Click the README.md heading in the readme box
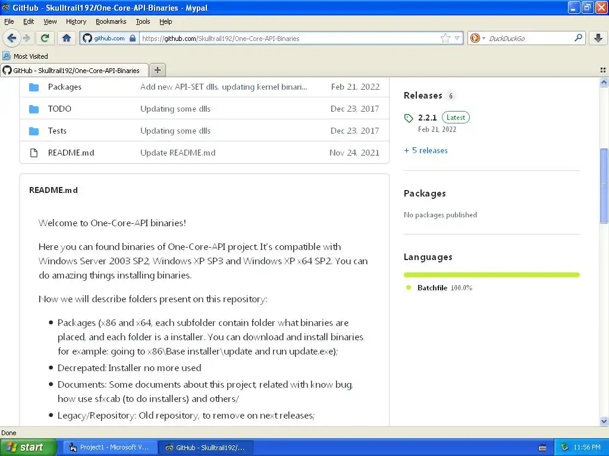Image resolution: width=609 pixels, height=456 pixels. 53,190
